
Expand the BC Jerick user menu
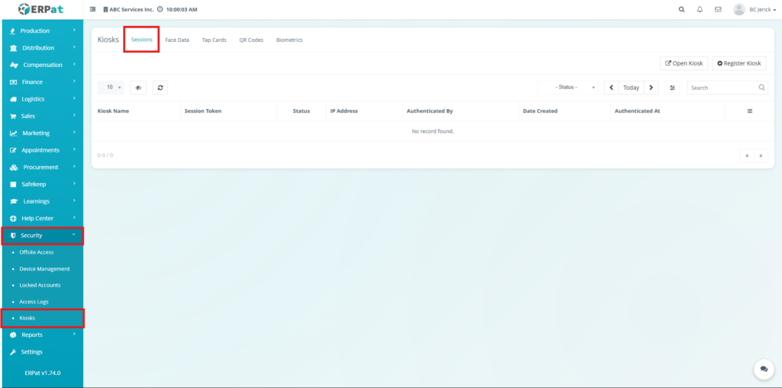pyautogui.click(x=755, y=9)
